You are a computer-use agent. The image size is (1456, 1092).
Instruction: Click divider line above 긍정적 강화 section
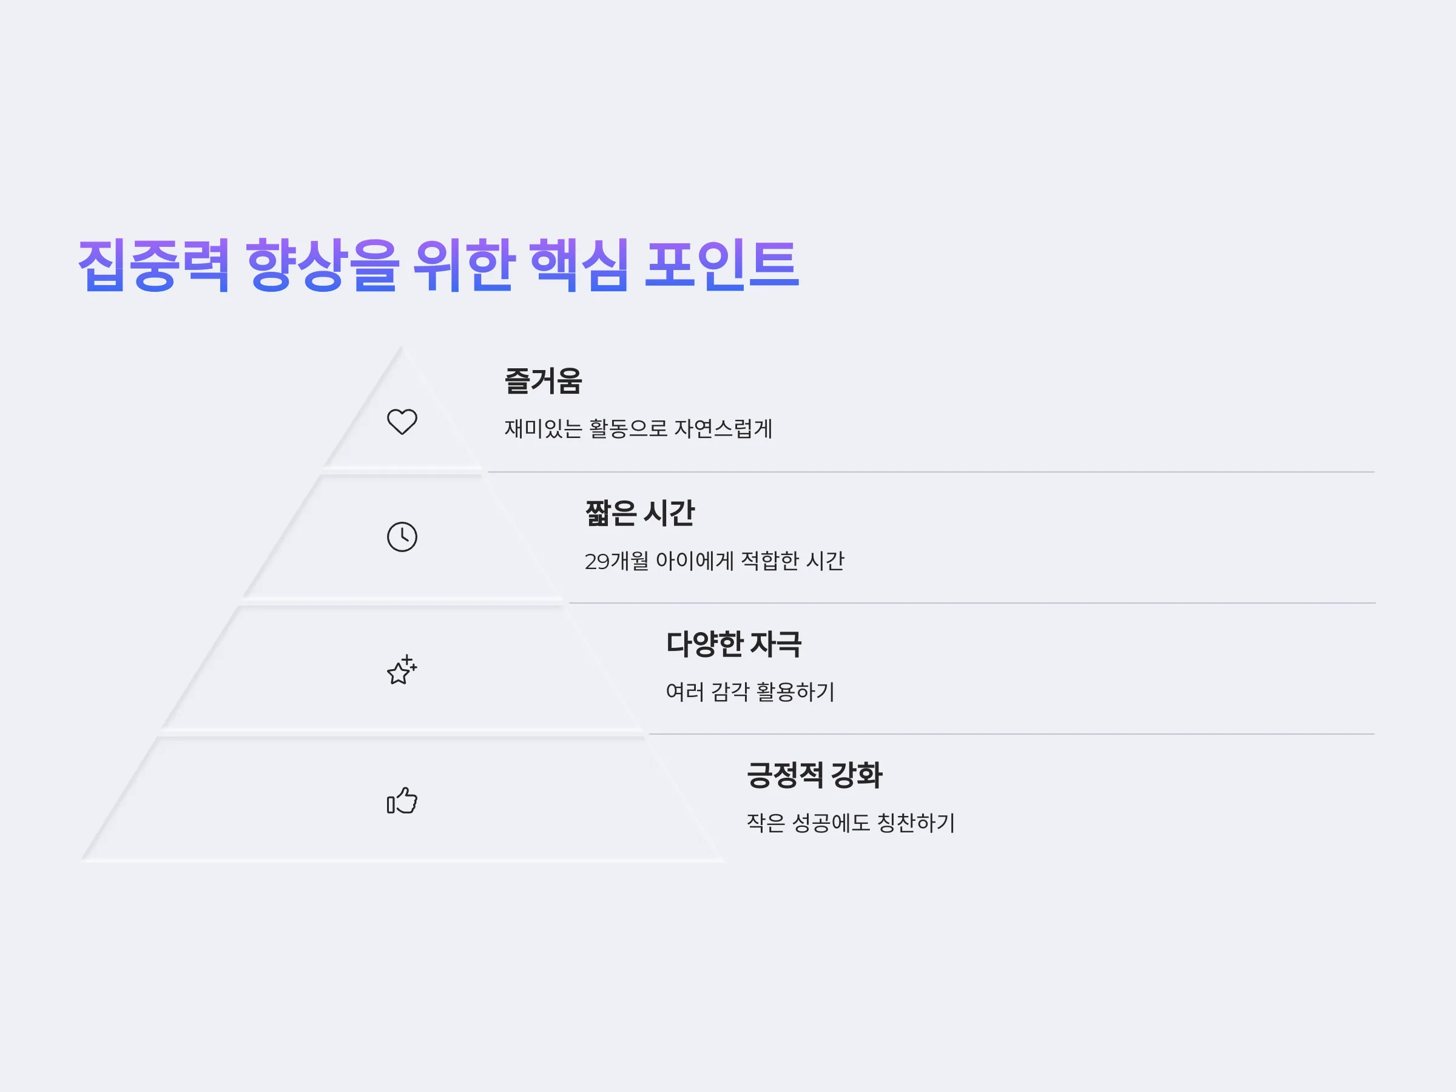click(x=1012, y=734)
